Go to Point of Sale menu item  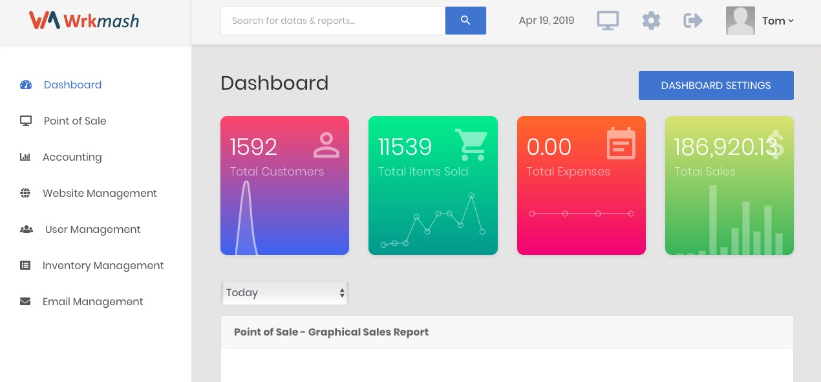[x=75, y=121]
